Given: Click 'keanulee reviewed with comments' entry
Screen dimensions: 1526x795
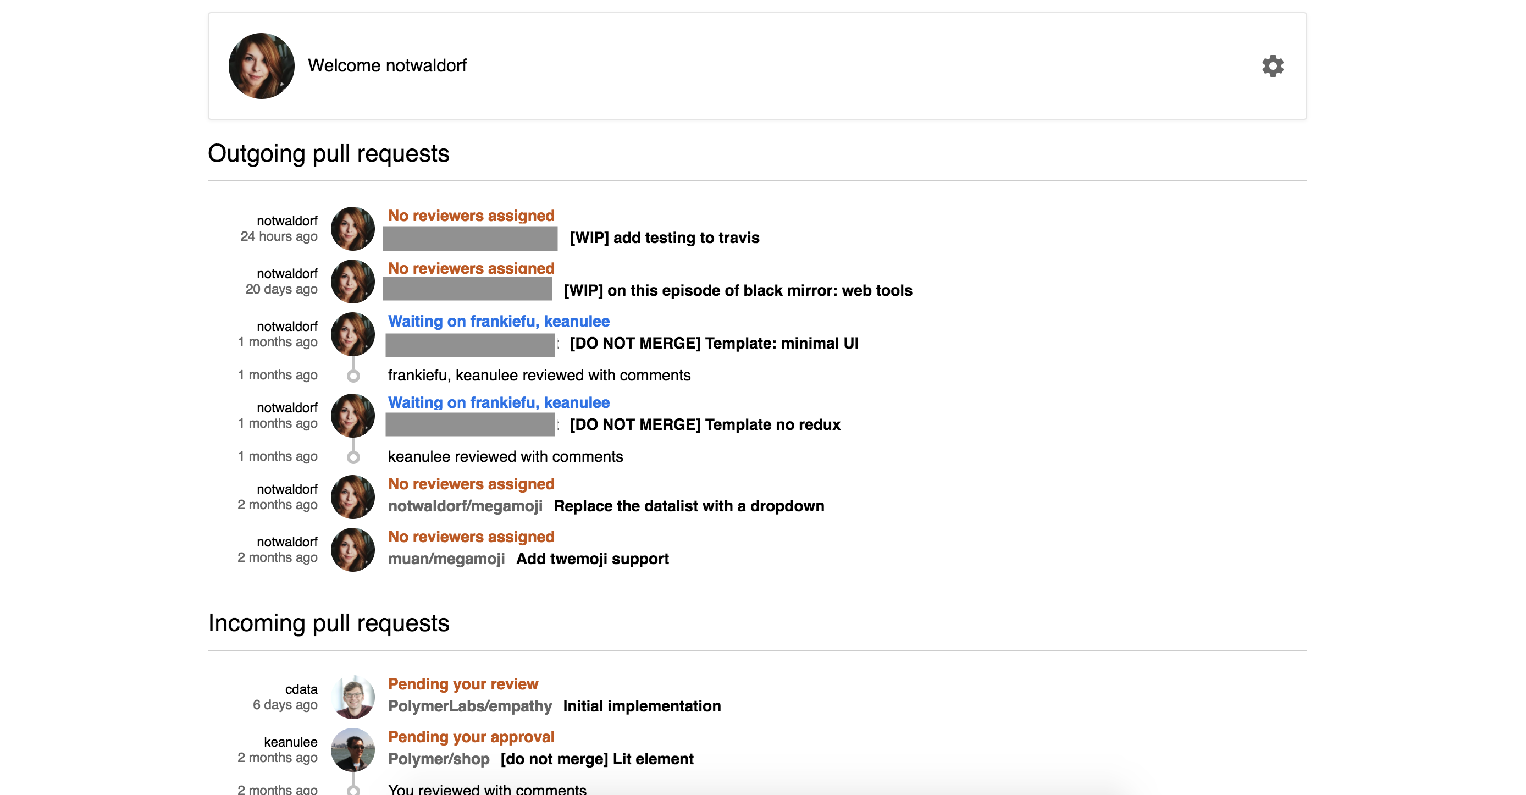Looking at the screenshot, I should (505, 456).
